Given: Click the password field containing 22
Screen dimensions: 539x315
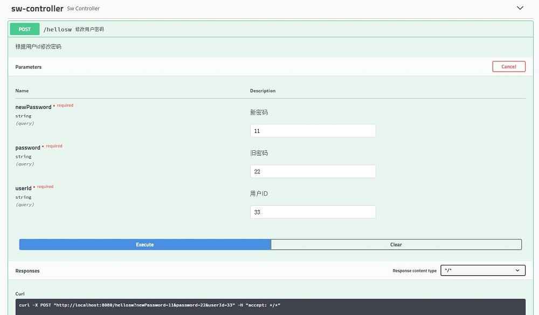Looking at the screenshot, I should (x=313, y=172).
